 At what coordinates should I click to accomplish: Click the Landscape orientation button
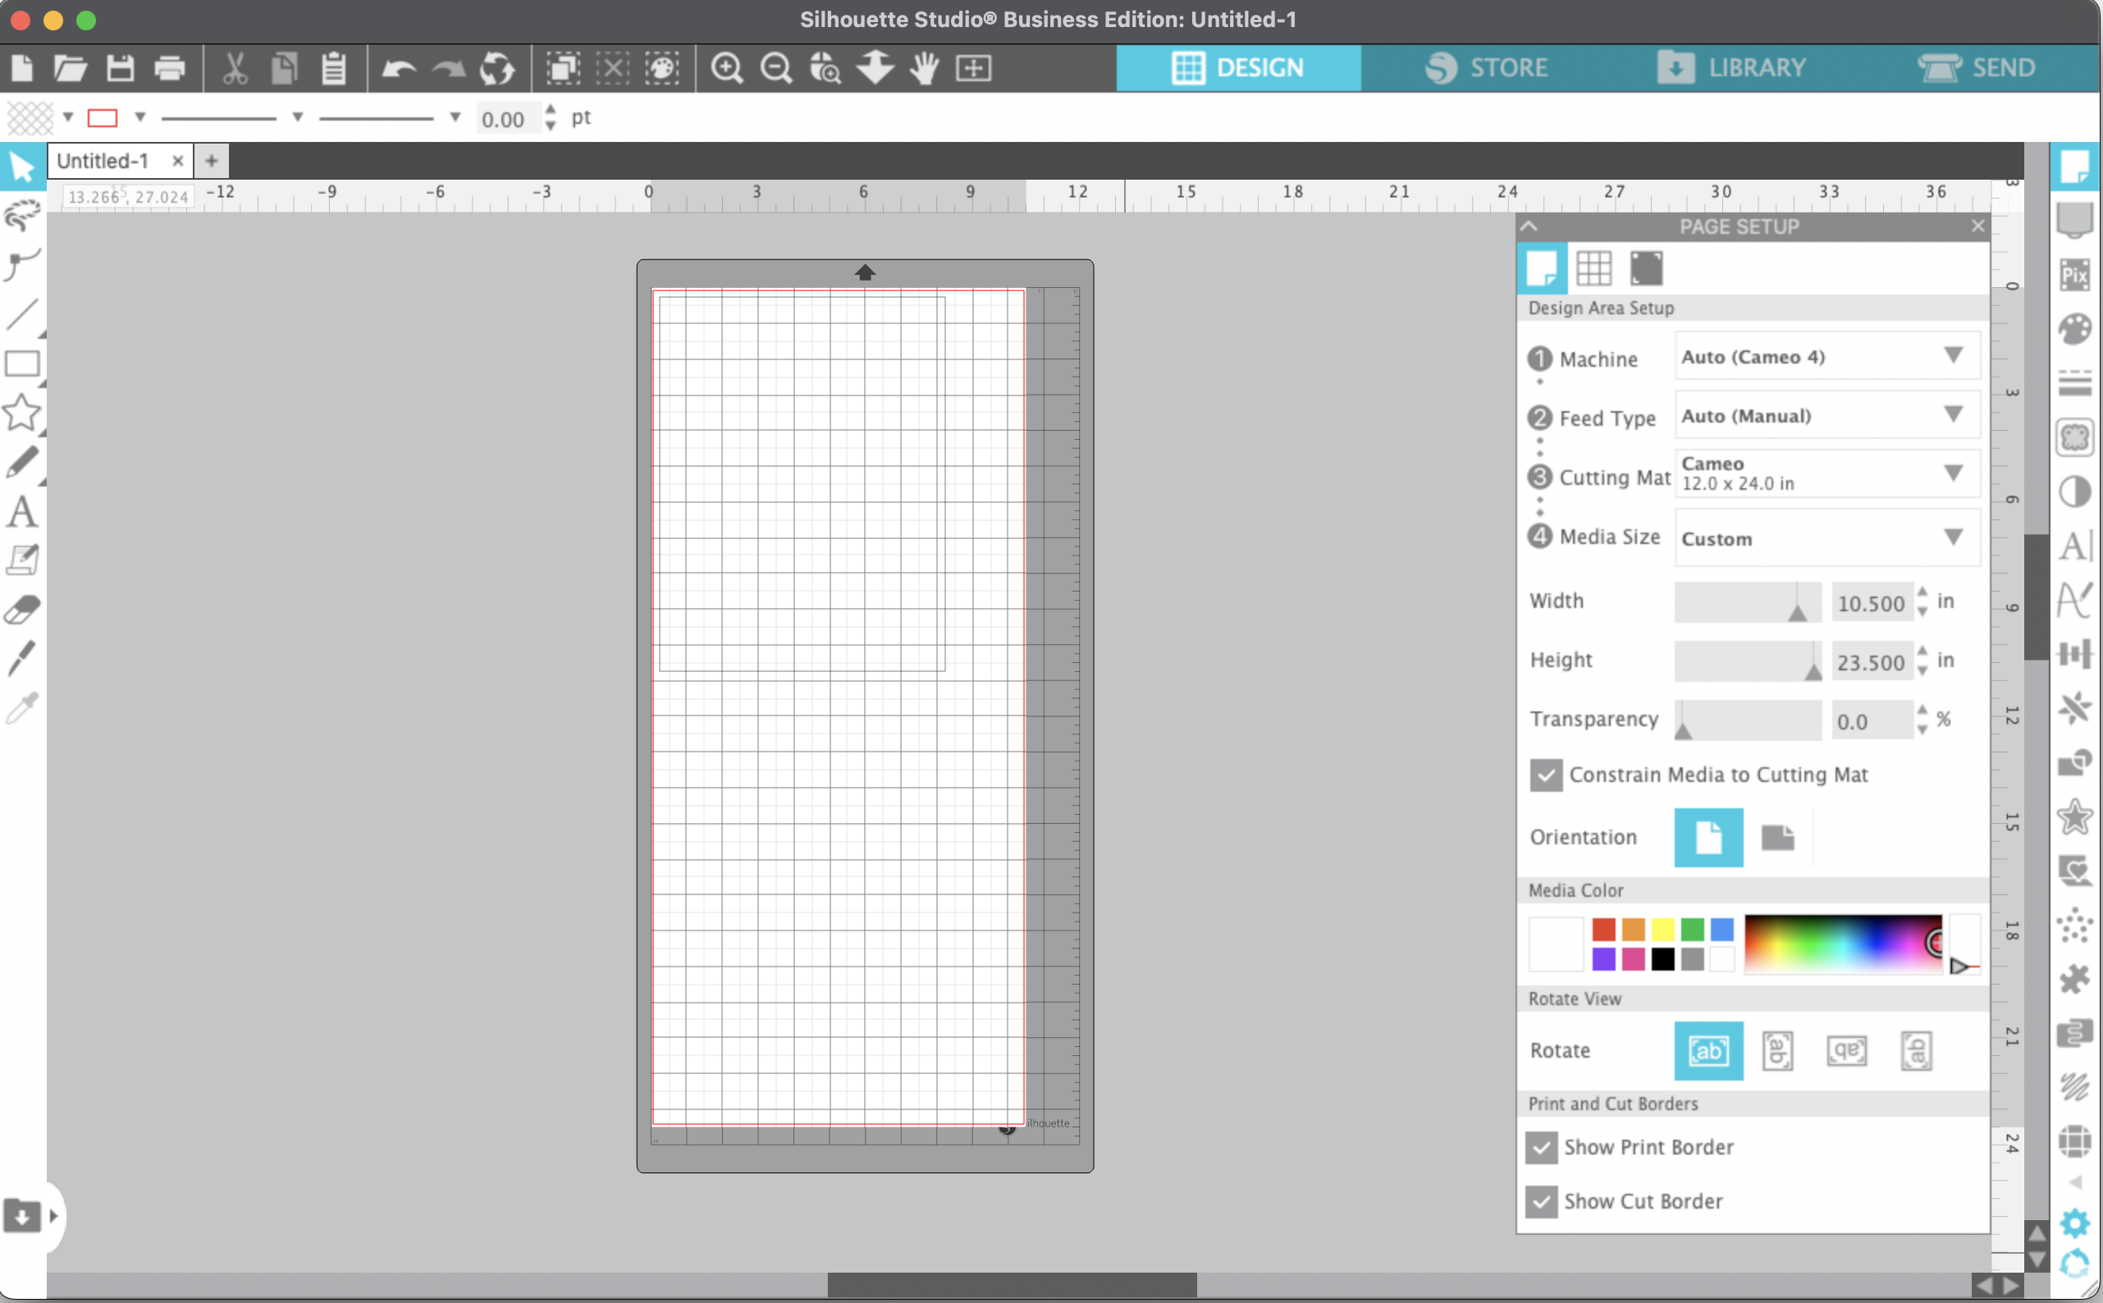tap(1777, 837)
